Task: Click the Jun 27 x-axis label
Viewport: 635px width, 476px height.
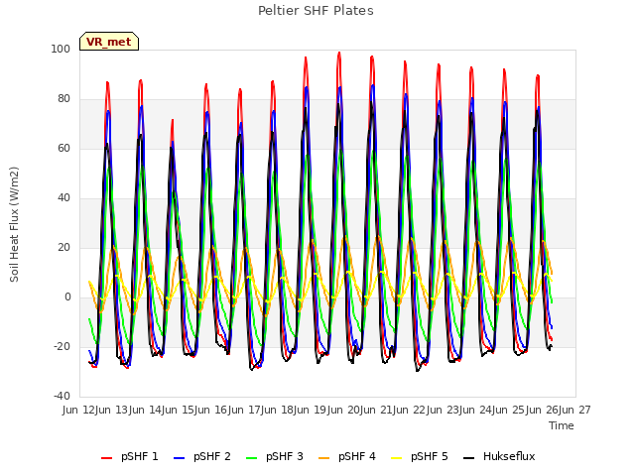Action: (575, 410)
